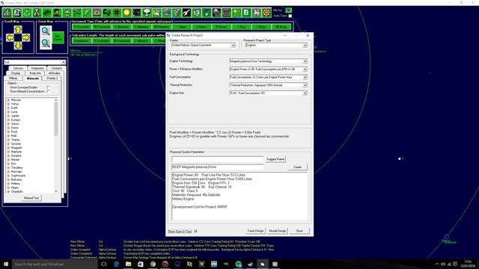Open the commander portrait toolbar icon

point(57,13)
